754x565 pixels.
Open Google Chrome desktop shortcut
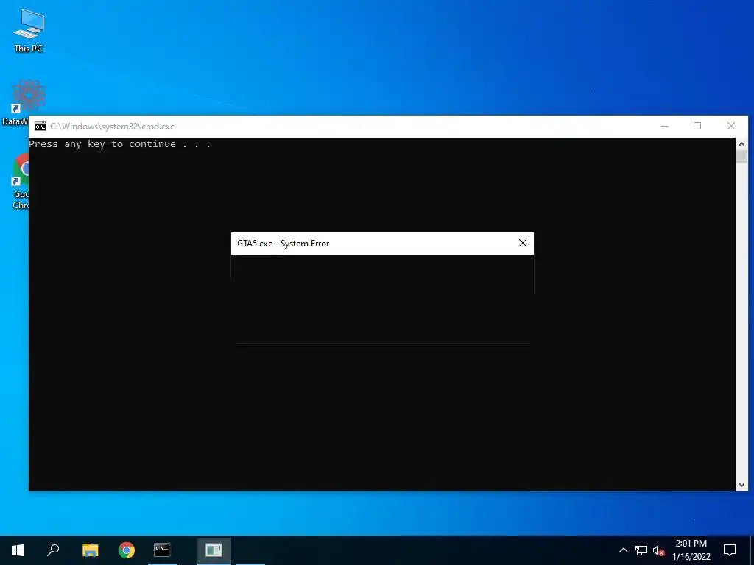(x=20, y=181)
